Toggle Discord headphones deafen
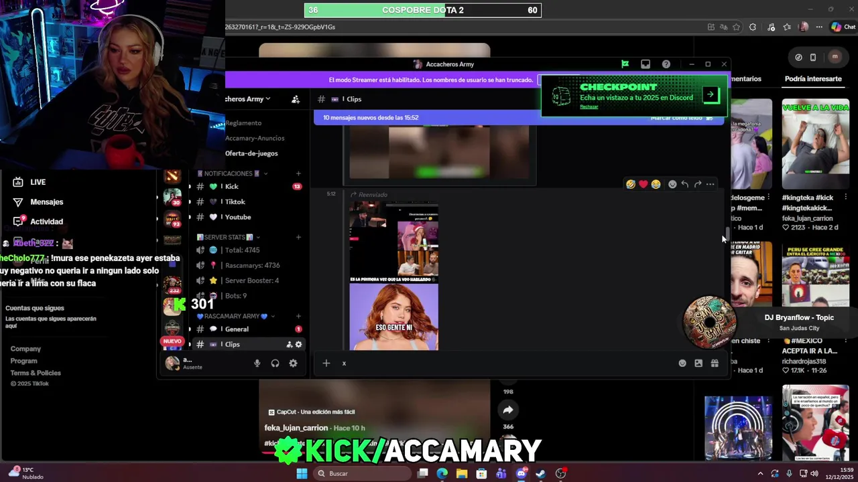Viewport: 858px width, 482px height. point(275,363)
